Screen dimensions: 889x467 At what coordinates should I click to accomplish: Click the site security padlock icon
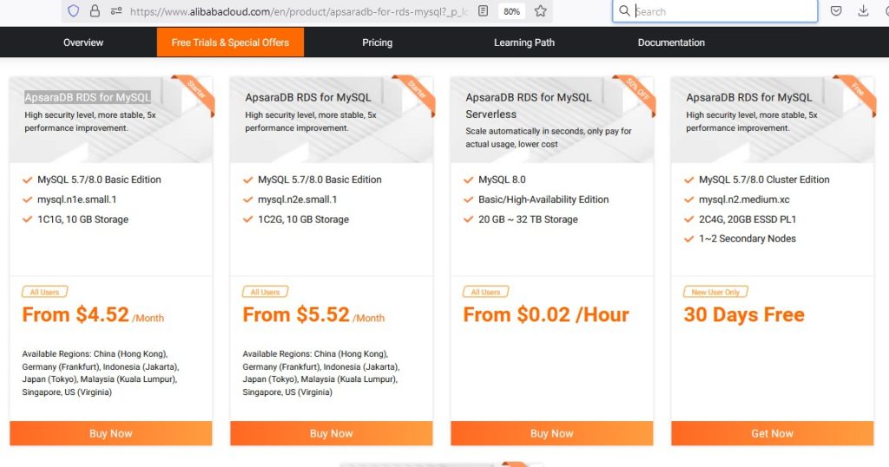coord(95,10)
